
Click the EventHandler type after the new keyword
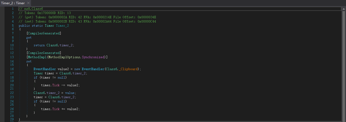tap(93, 69)
